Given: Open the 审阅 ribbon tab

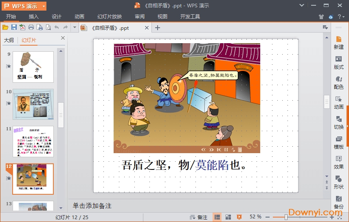Looking at the screenshot, I should [x=140, y=16].
